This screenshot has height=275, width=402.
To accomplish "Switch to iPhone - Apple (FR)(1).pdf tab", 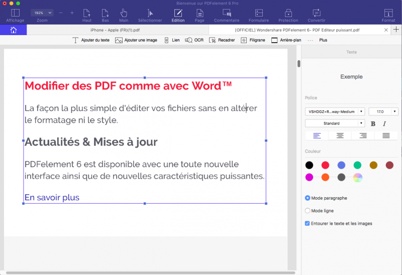I will [x=115, y=30].
